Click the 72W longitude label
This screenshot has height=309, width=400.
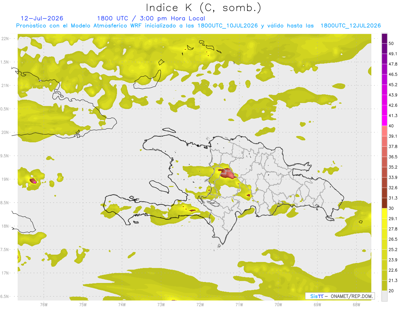pyautogui.click(x=200, y=304)
